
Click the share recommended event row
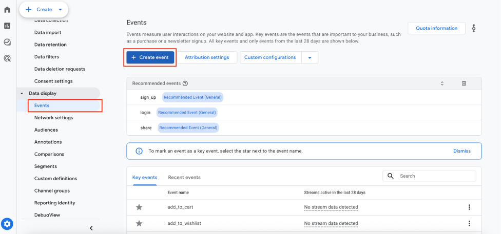[x=304, y=127]
